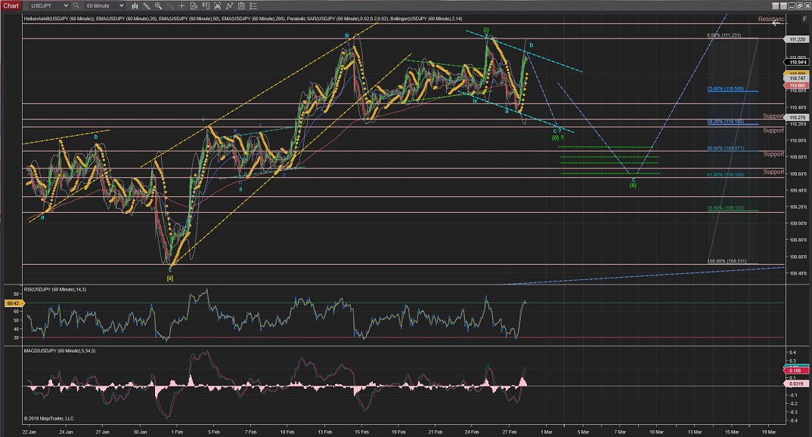Click the zoom out magnifier icon

click(x=170, y=6)
